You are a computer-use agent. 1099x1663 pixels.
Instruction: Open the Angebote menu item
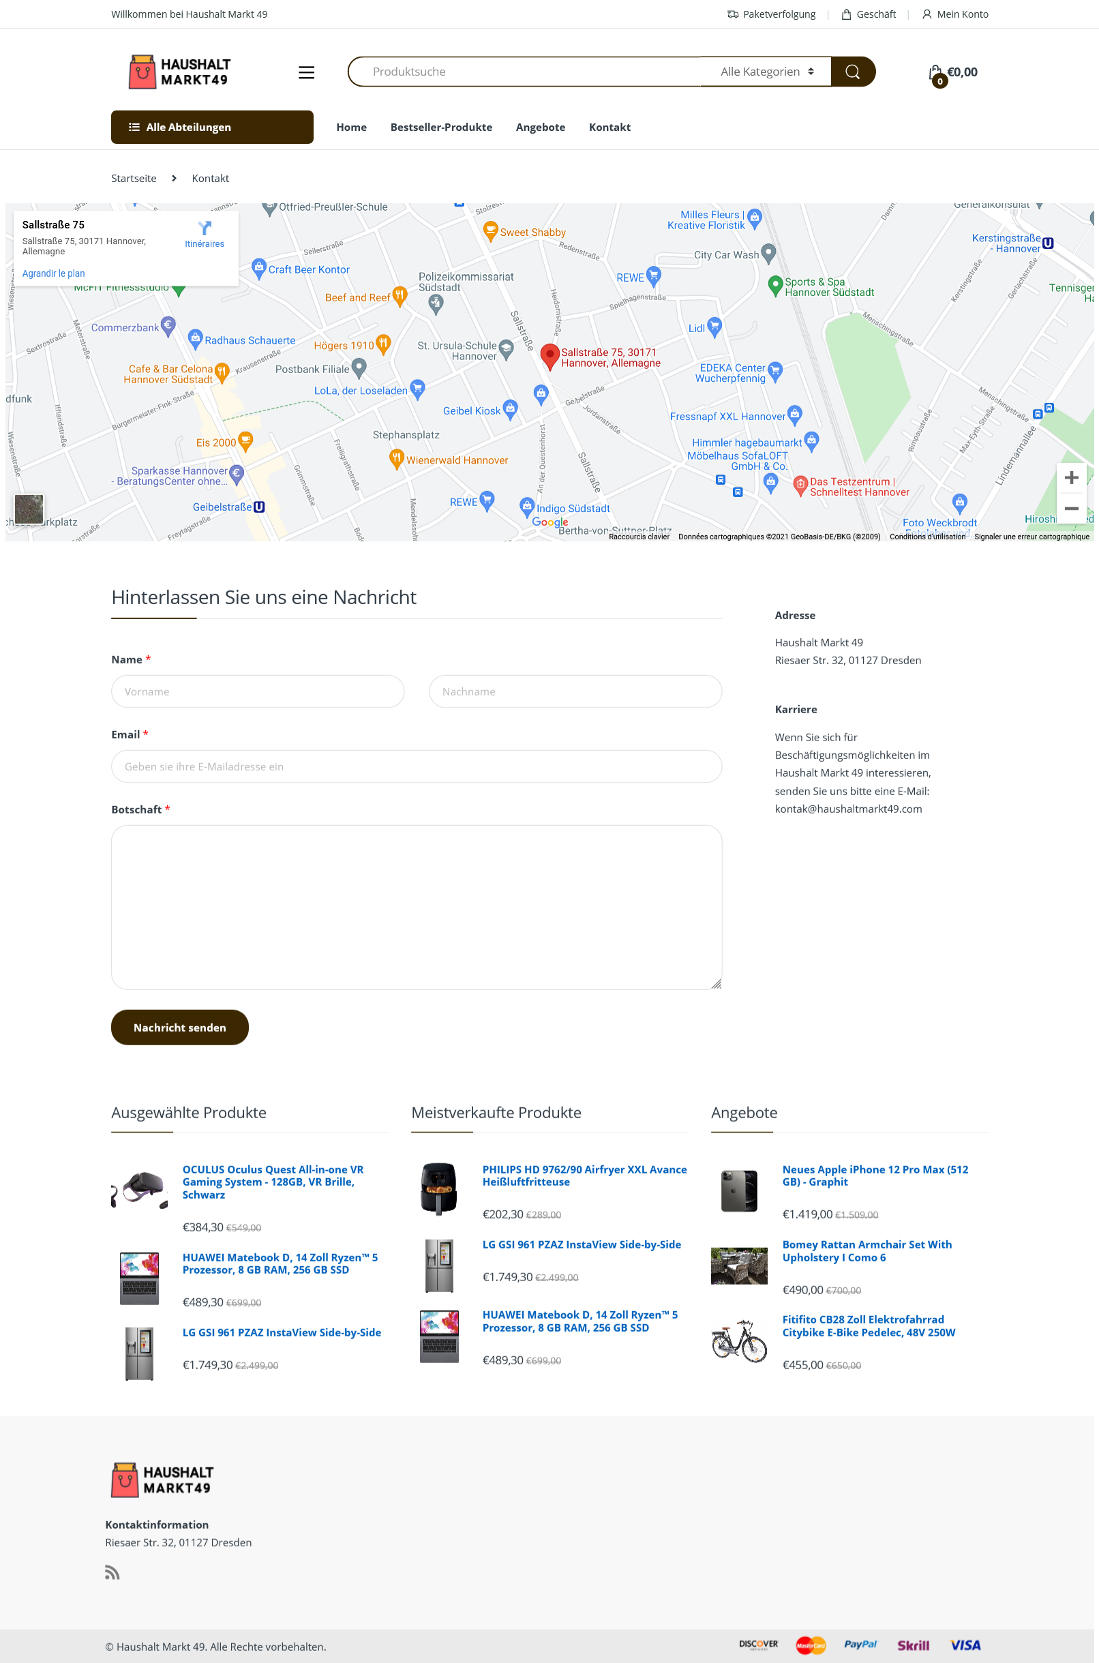540,127
